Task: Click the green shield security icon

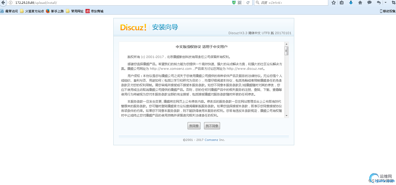Action: pyautogui.click(x=234, y=3)
